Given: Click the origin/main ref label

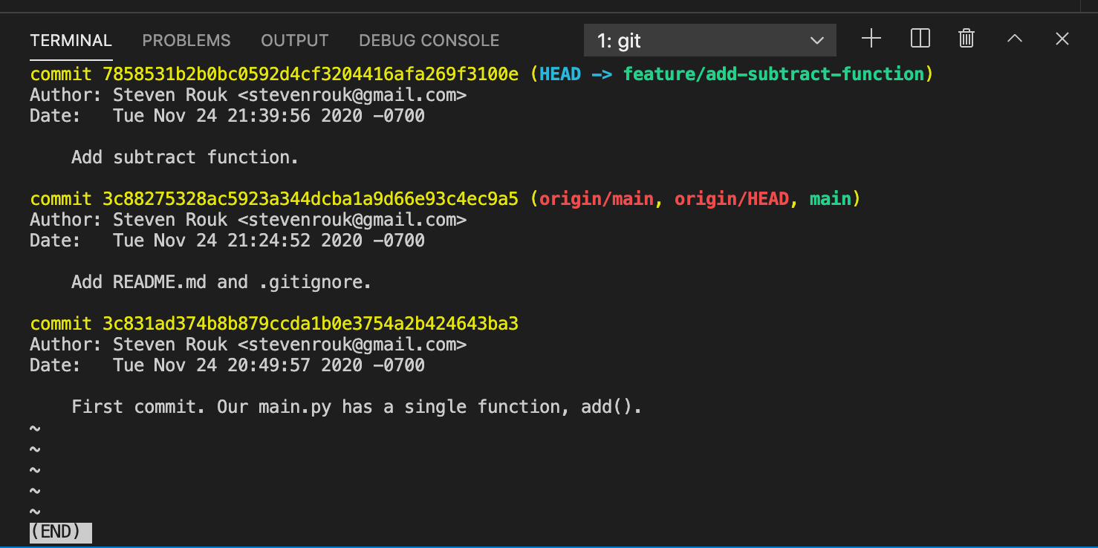Looking at the screenshot, I should coord(597,199).
